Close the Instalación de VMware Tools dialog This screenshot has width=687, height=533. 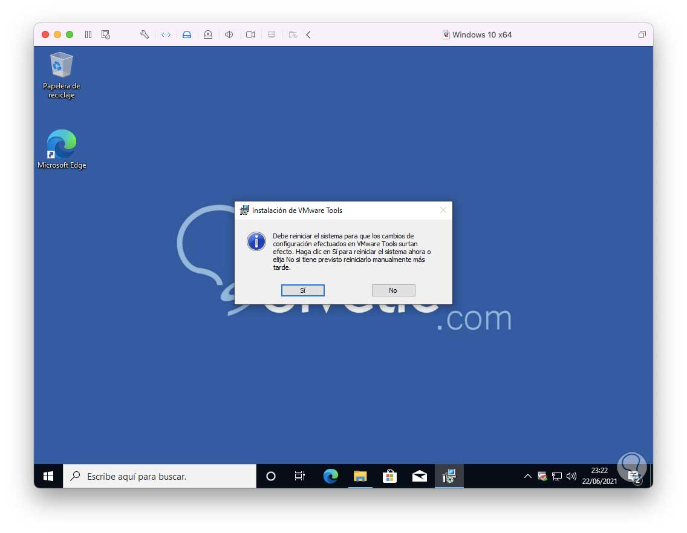click(443, 211)
